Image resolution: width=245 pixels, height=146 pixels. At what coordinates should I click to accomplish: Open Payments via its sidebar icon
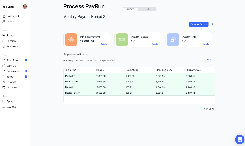[4, 46]
